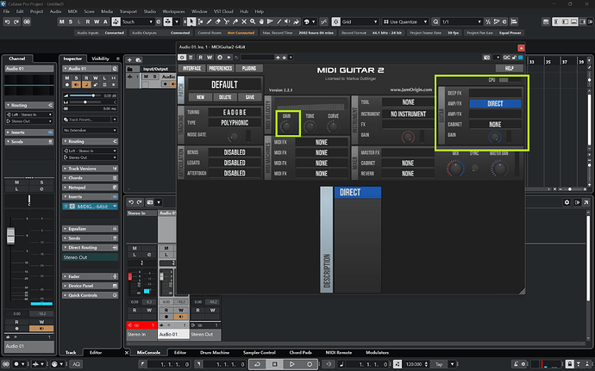Image resolution: width=595 pixels, height=371 pixels.
Task: Click the Mute M button in main toolbar
Action: pyautogui.click(x=62, y=22)
